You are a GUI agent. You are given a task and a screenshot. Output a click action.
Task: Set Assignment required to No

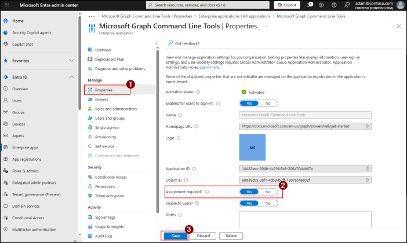(x=268, y=192)
